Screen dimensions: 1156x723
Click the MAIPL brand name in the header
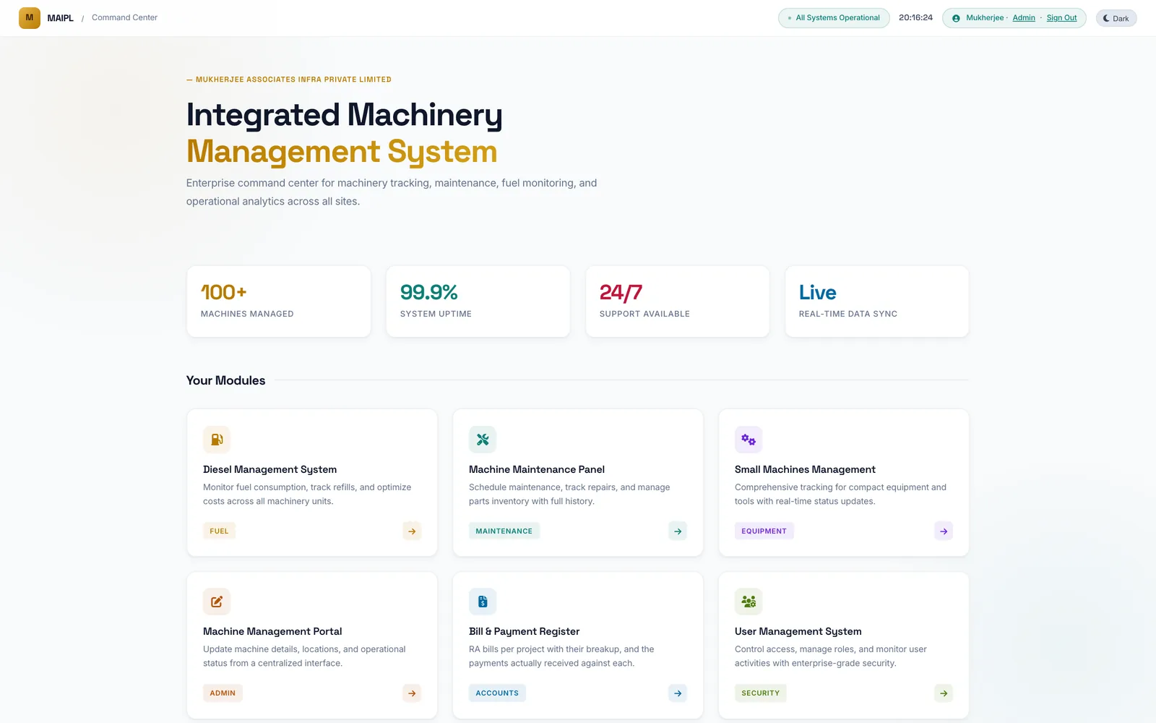click(x=61, y=18)
